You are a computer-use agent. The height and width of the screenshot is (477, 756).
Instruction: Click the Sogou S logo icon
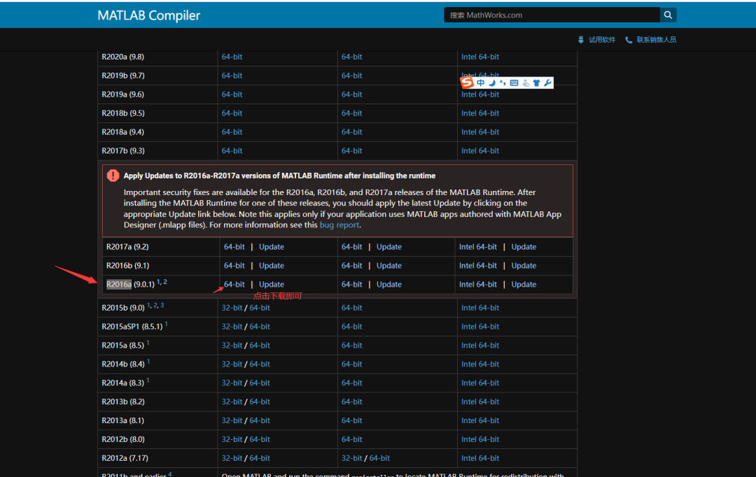[467, 83]
